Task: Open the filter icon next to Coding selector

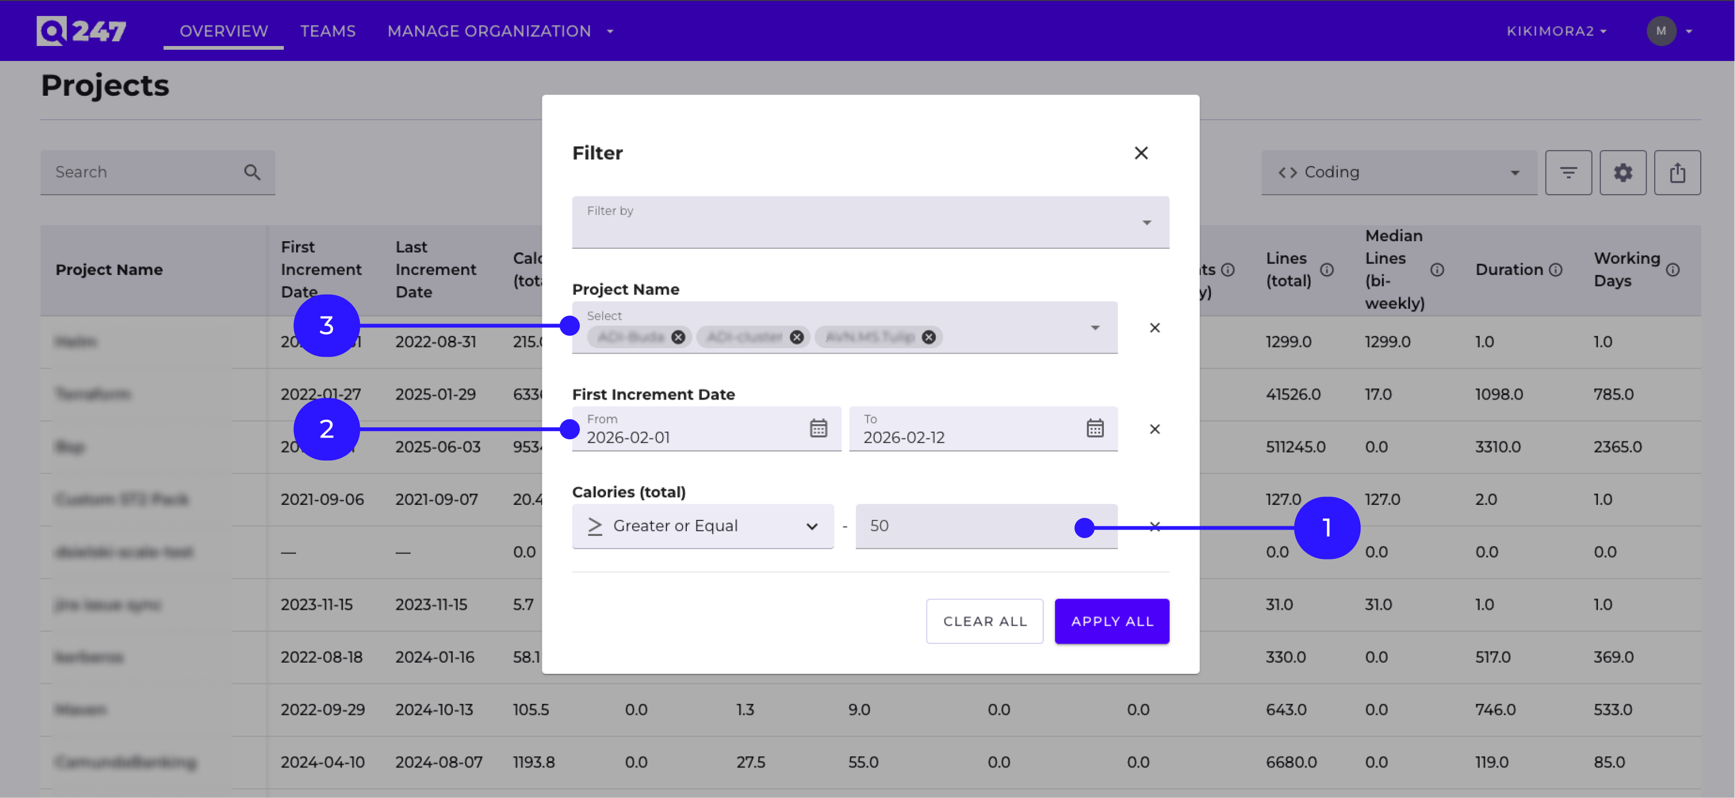Action: (1569, 172)
